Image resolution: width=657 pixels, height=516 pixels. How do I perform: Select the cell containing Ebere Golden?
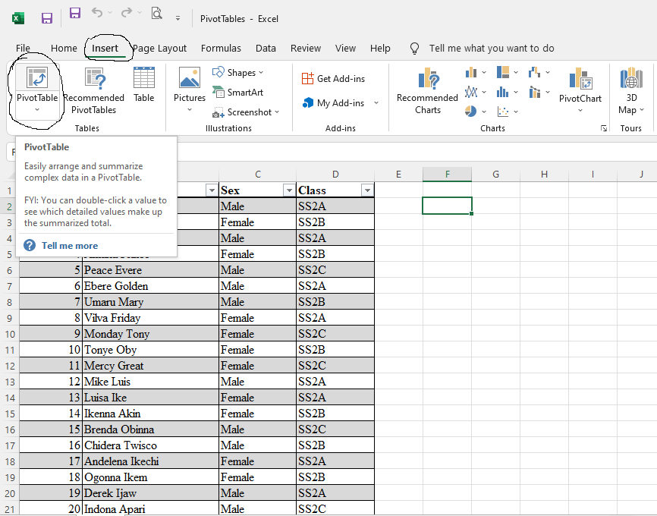150,286
